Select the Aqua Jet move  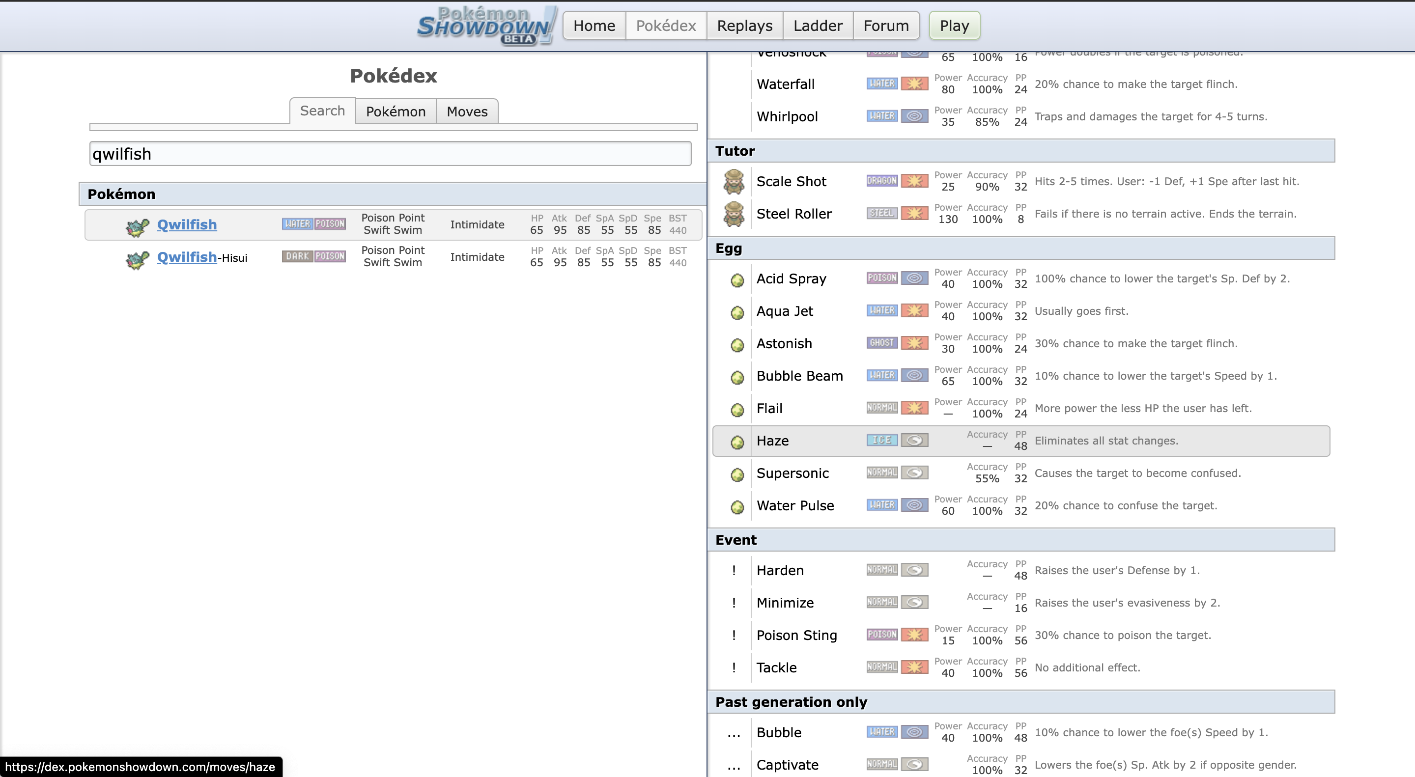click(1021, 311)
